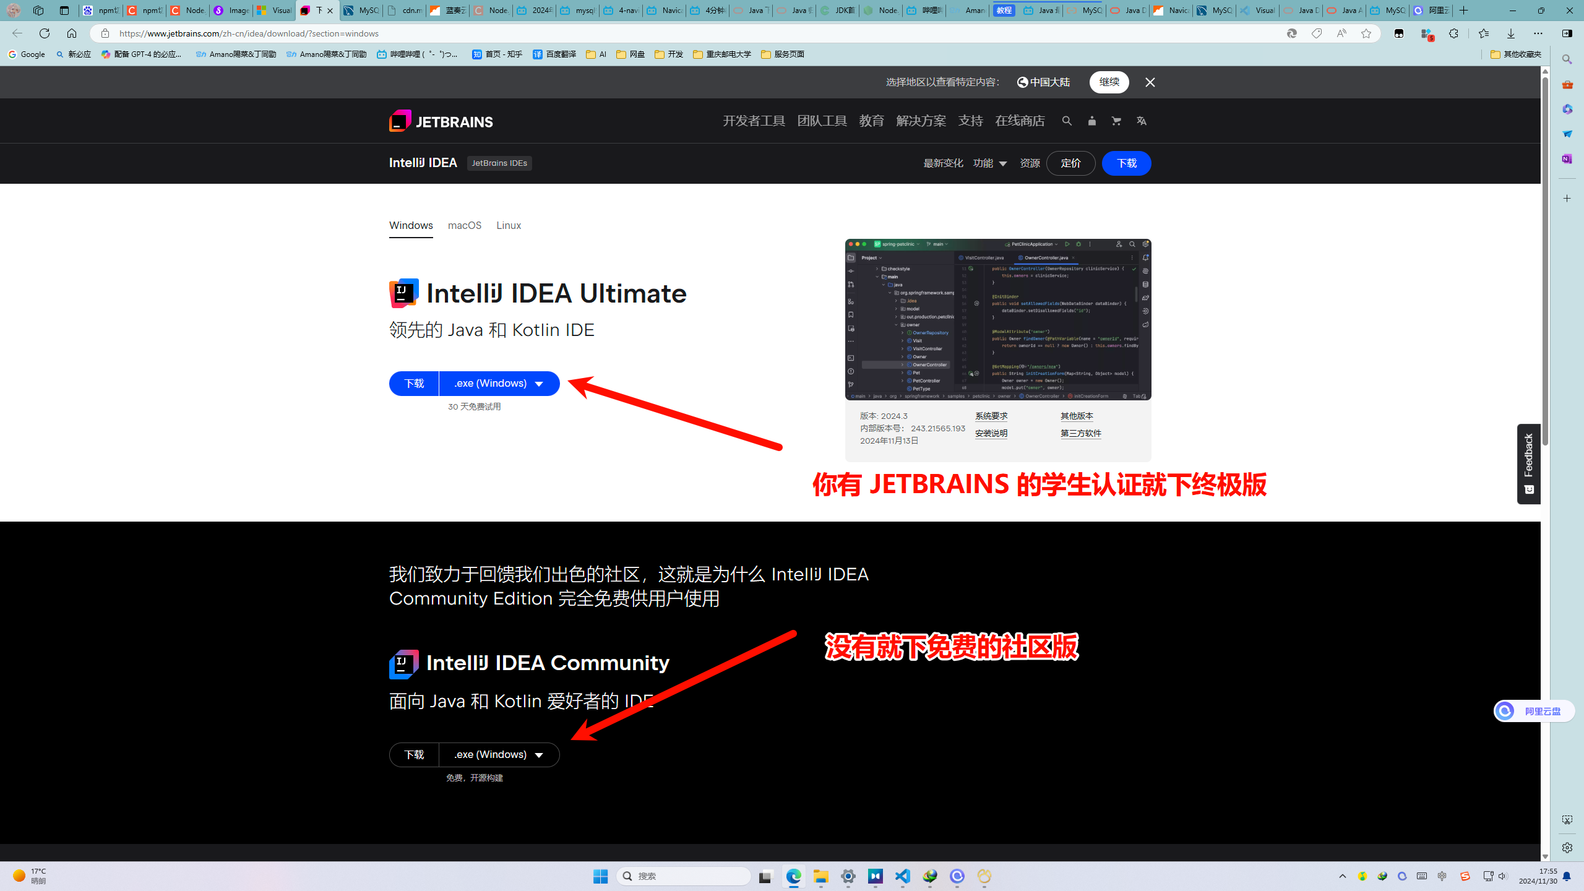The height and width of the screenshot is (891, 1584).
Task: Click the JetBrains IDEs badge
Action: pyautogui.click(x=499, y=163)
